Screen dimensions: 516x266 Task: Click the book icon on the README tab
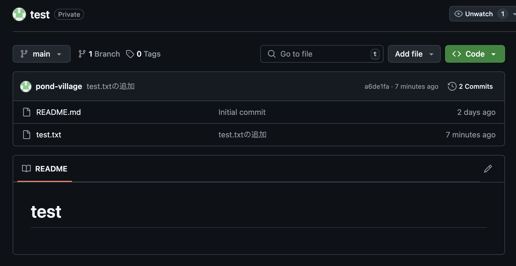(26, 169)
